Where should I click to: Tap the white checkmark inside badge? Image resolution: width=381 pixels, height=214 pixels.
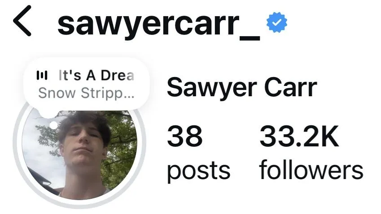277,22
